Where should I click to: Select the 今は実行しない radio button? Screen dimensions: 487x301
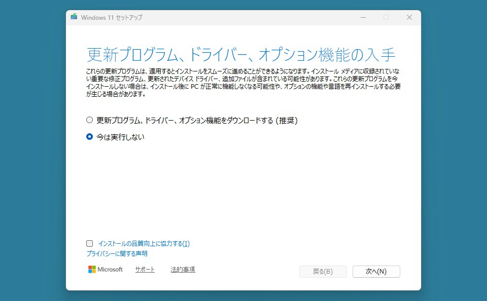click(x=89, y=137)
